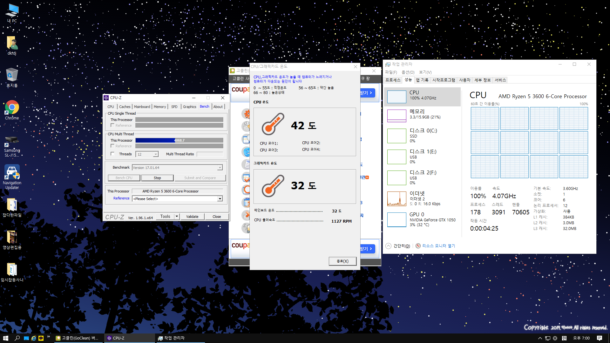Click the 종료(X) button
The width and height of the screenshot is (610, 343).
click(x=342, y=261)
